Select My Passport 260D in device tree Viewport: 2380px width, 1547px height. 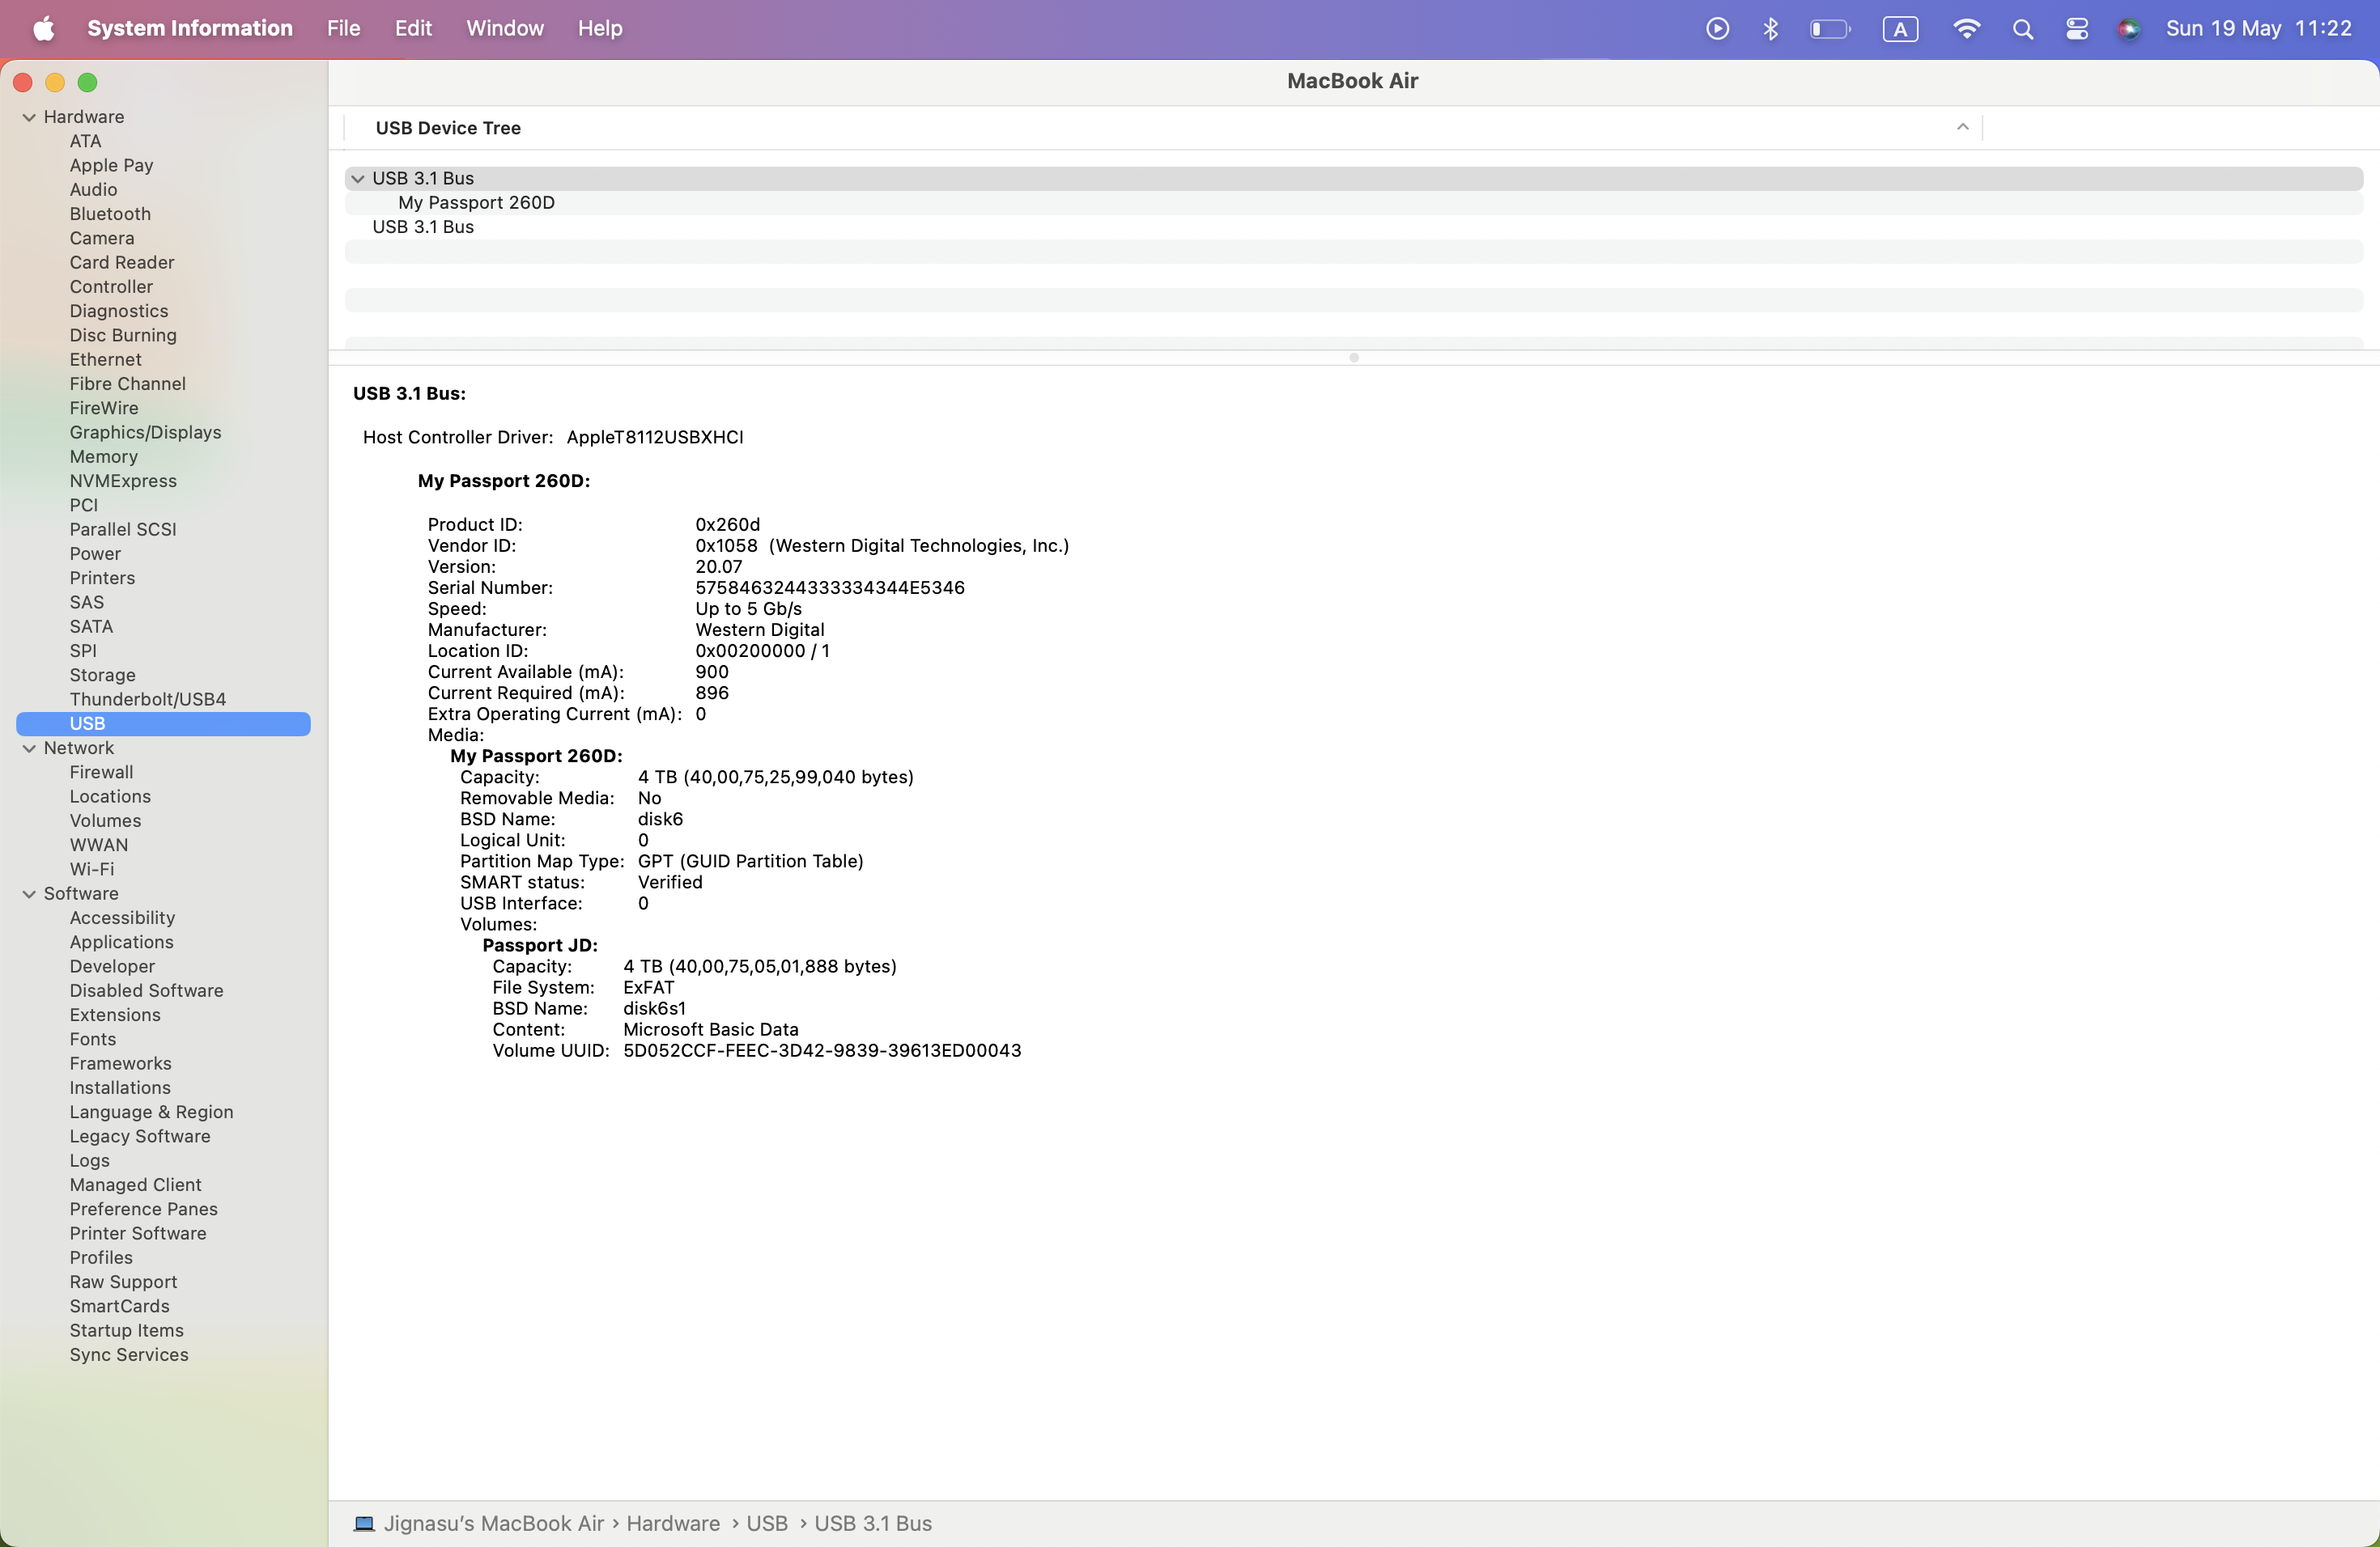(x=476, y=203)
